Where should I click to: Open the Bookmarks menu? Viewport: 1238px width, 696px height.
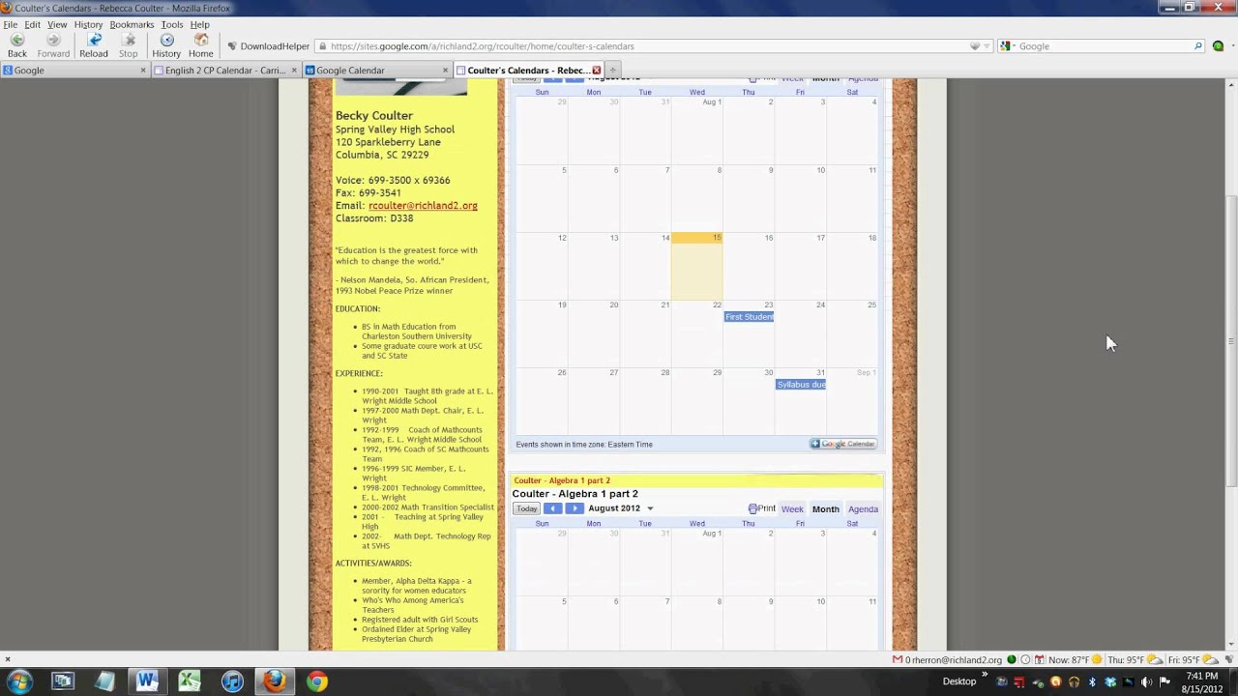click(132, 24)
